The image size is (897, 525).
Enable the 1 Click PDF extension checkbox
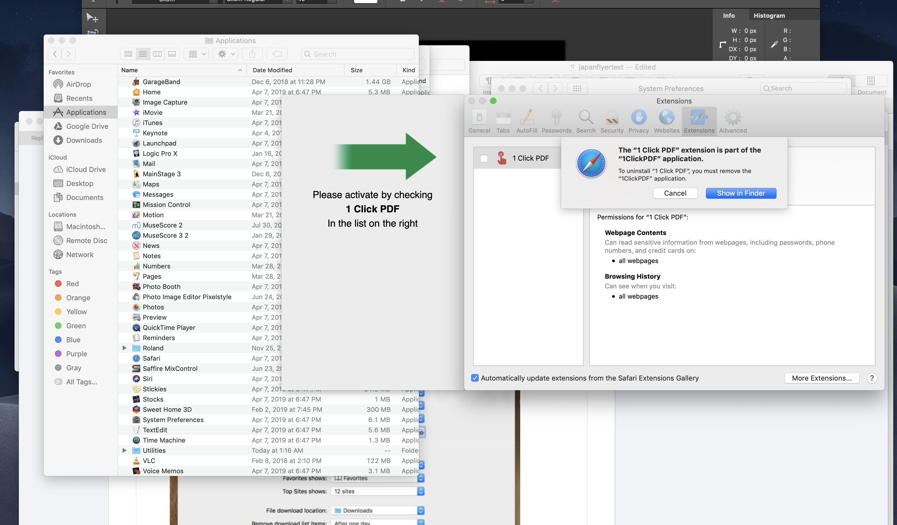(x=484, y=158)
